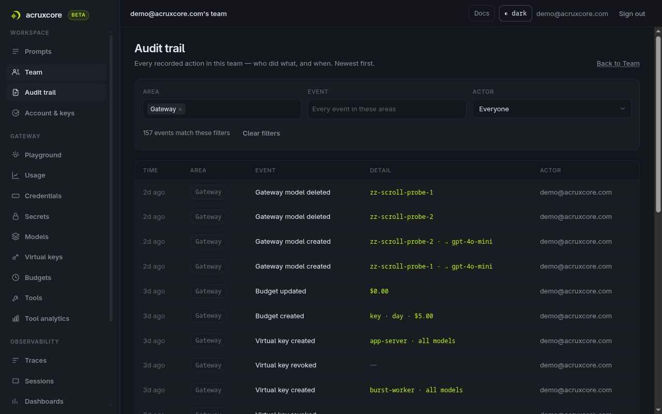Click the Team people icon

click(16, 72)
